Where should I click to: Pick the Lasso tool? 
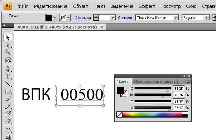click(8, 60)
